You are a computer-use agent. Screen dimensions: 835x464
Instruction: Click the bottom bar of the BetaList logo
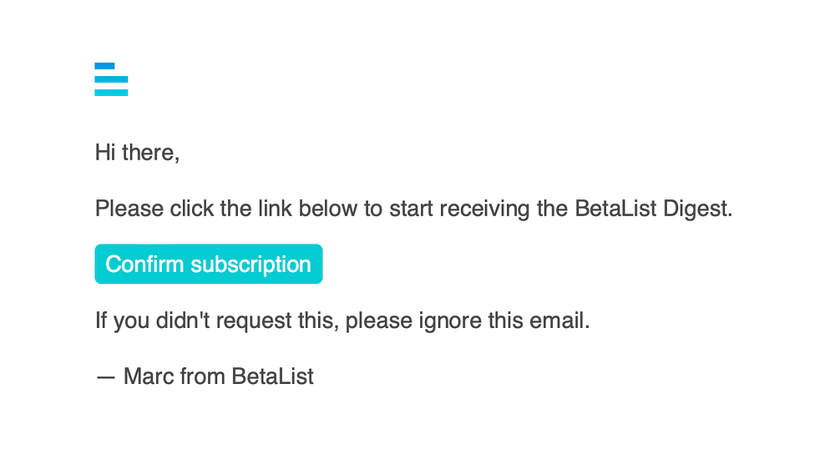(x=111, y=93)
